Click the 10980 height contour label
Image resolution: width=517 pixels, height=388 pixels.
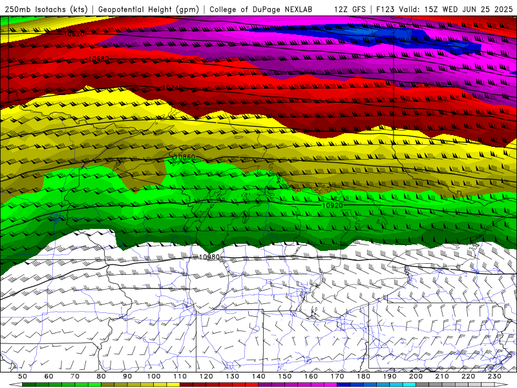click(209, 257)
